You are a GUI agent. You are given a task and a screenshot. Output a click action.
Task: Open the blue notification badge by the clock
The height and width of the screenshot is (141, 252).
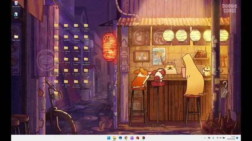(x=237, y=138)
